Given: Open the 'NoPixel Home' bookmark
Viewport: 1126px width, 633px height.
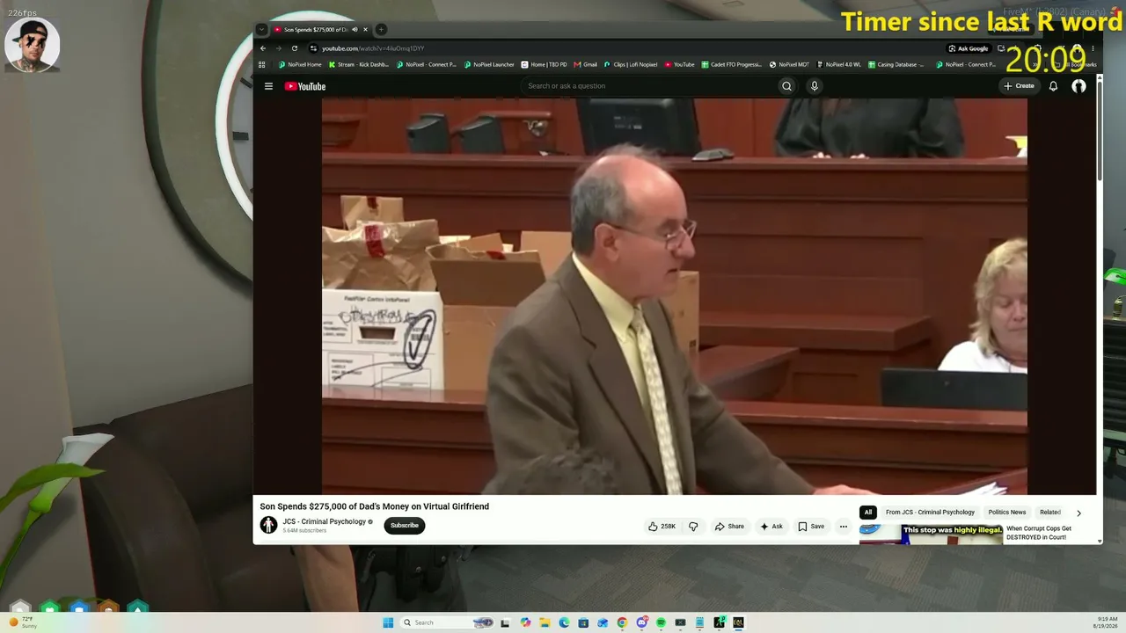Looking at the screenshot, I should point(300,64).
